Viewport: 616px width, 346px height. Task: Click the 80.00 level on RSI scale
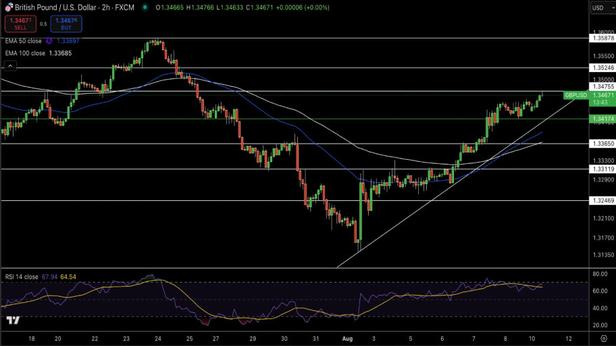pos(600,274)
